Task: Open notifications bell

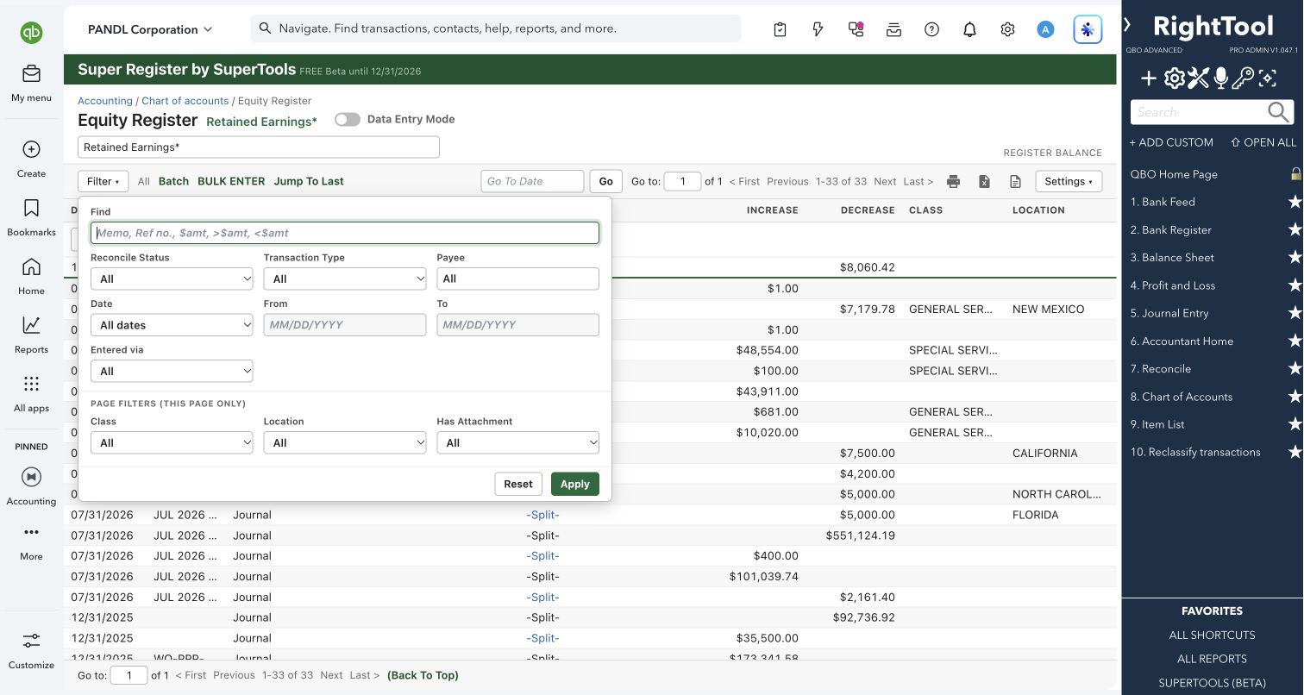Action: (x=969, y=29)
